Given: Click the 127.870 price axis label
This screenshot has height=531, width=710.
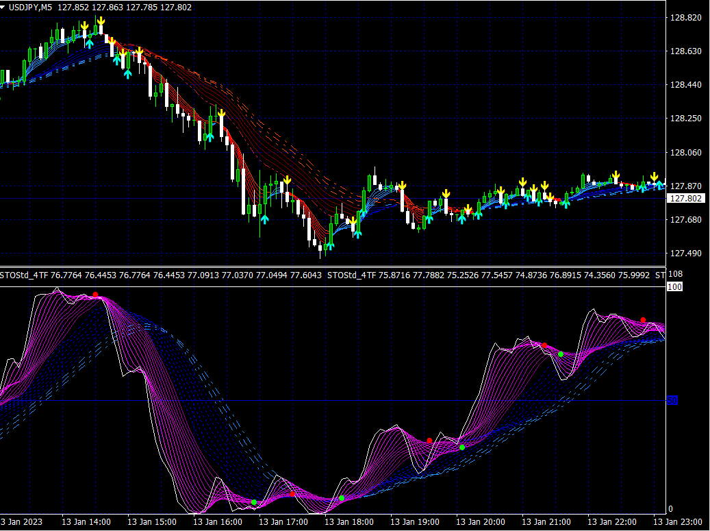Looking at the screenshot, I should pos(685,186).
